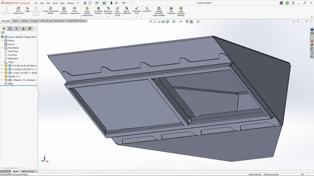The image size is (314, 176).
Task: Expand the Annotations tree node
Action: coord(2,48)
